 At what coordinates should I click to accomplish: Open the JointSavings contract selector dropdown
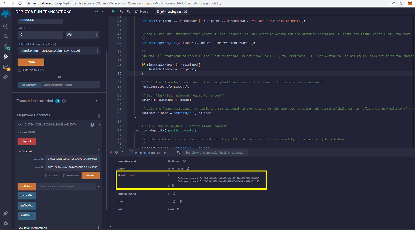pos(59,50)
